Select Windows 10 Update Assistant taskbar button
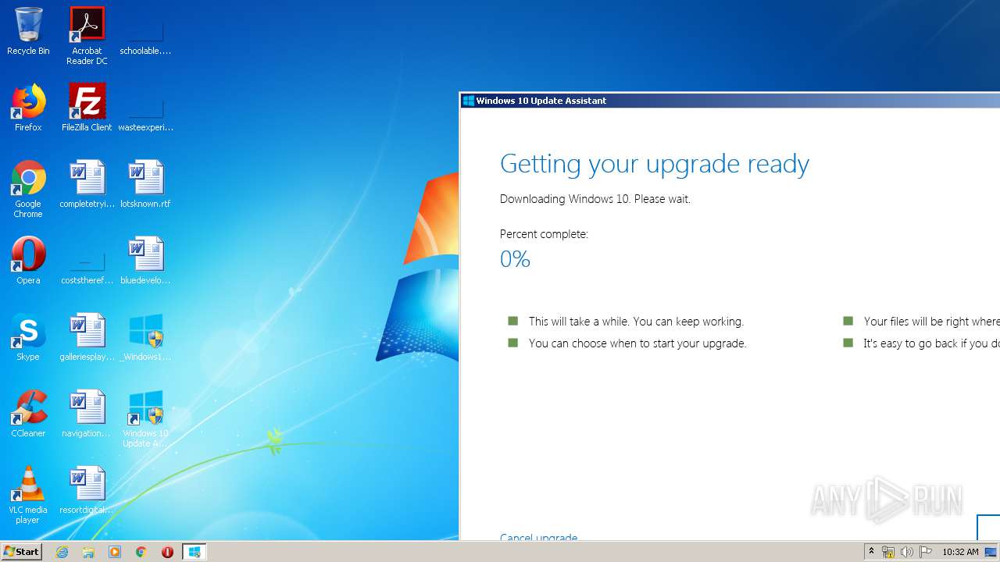Screen dimensions: 1000x562 pos(194,552)
